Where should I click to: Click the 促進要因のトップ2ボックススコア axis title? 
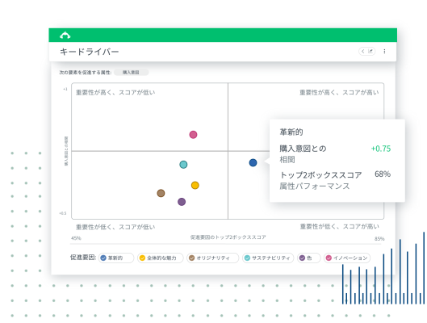coord(228,237)
